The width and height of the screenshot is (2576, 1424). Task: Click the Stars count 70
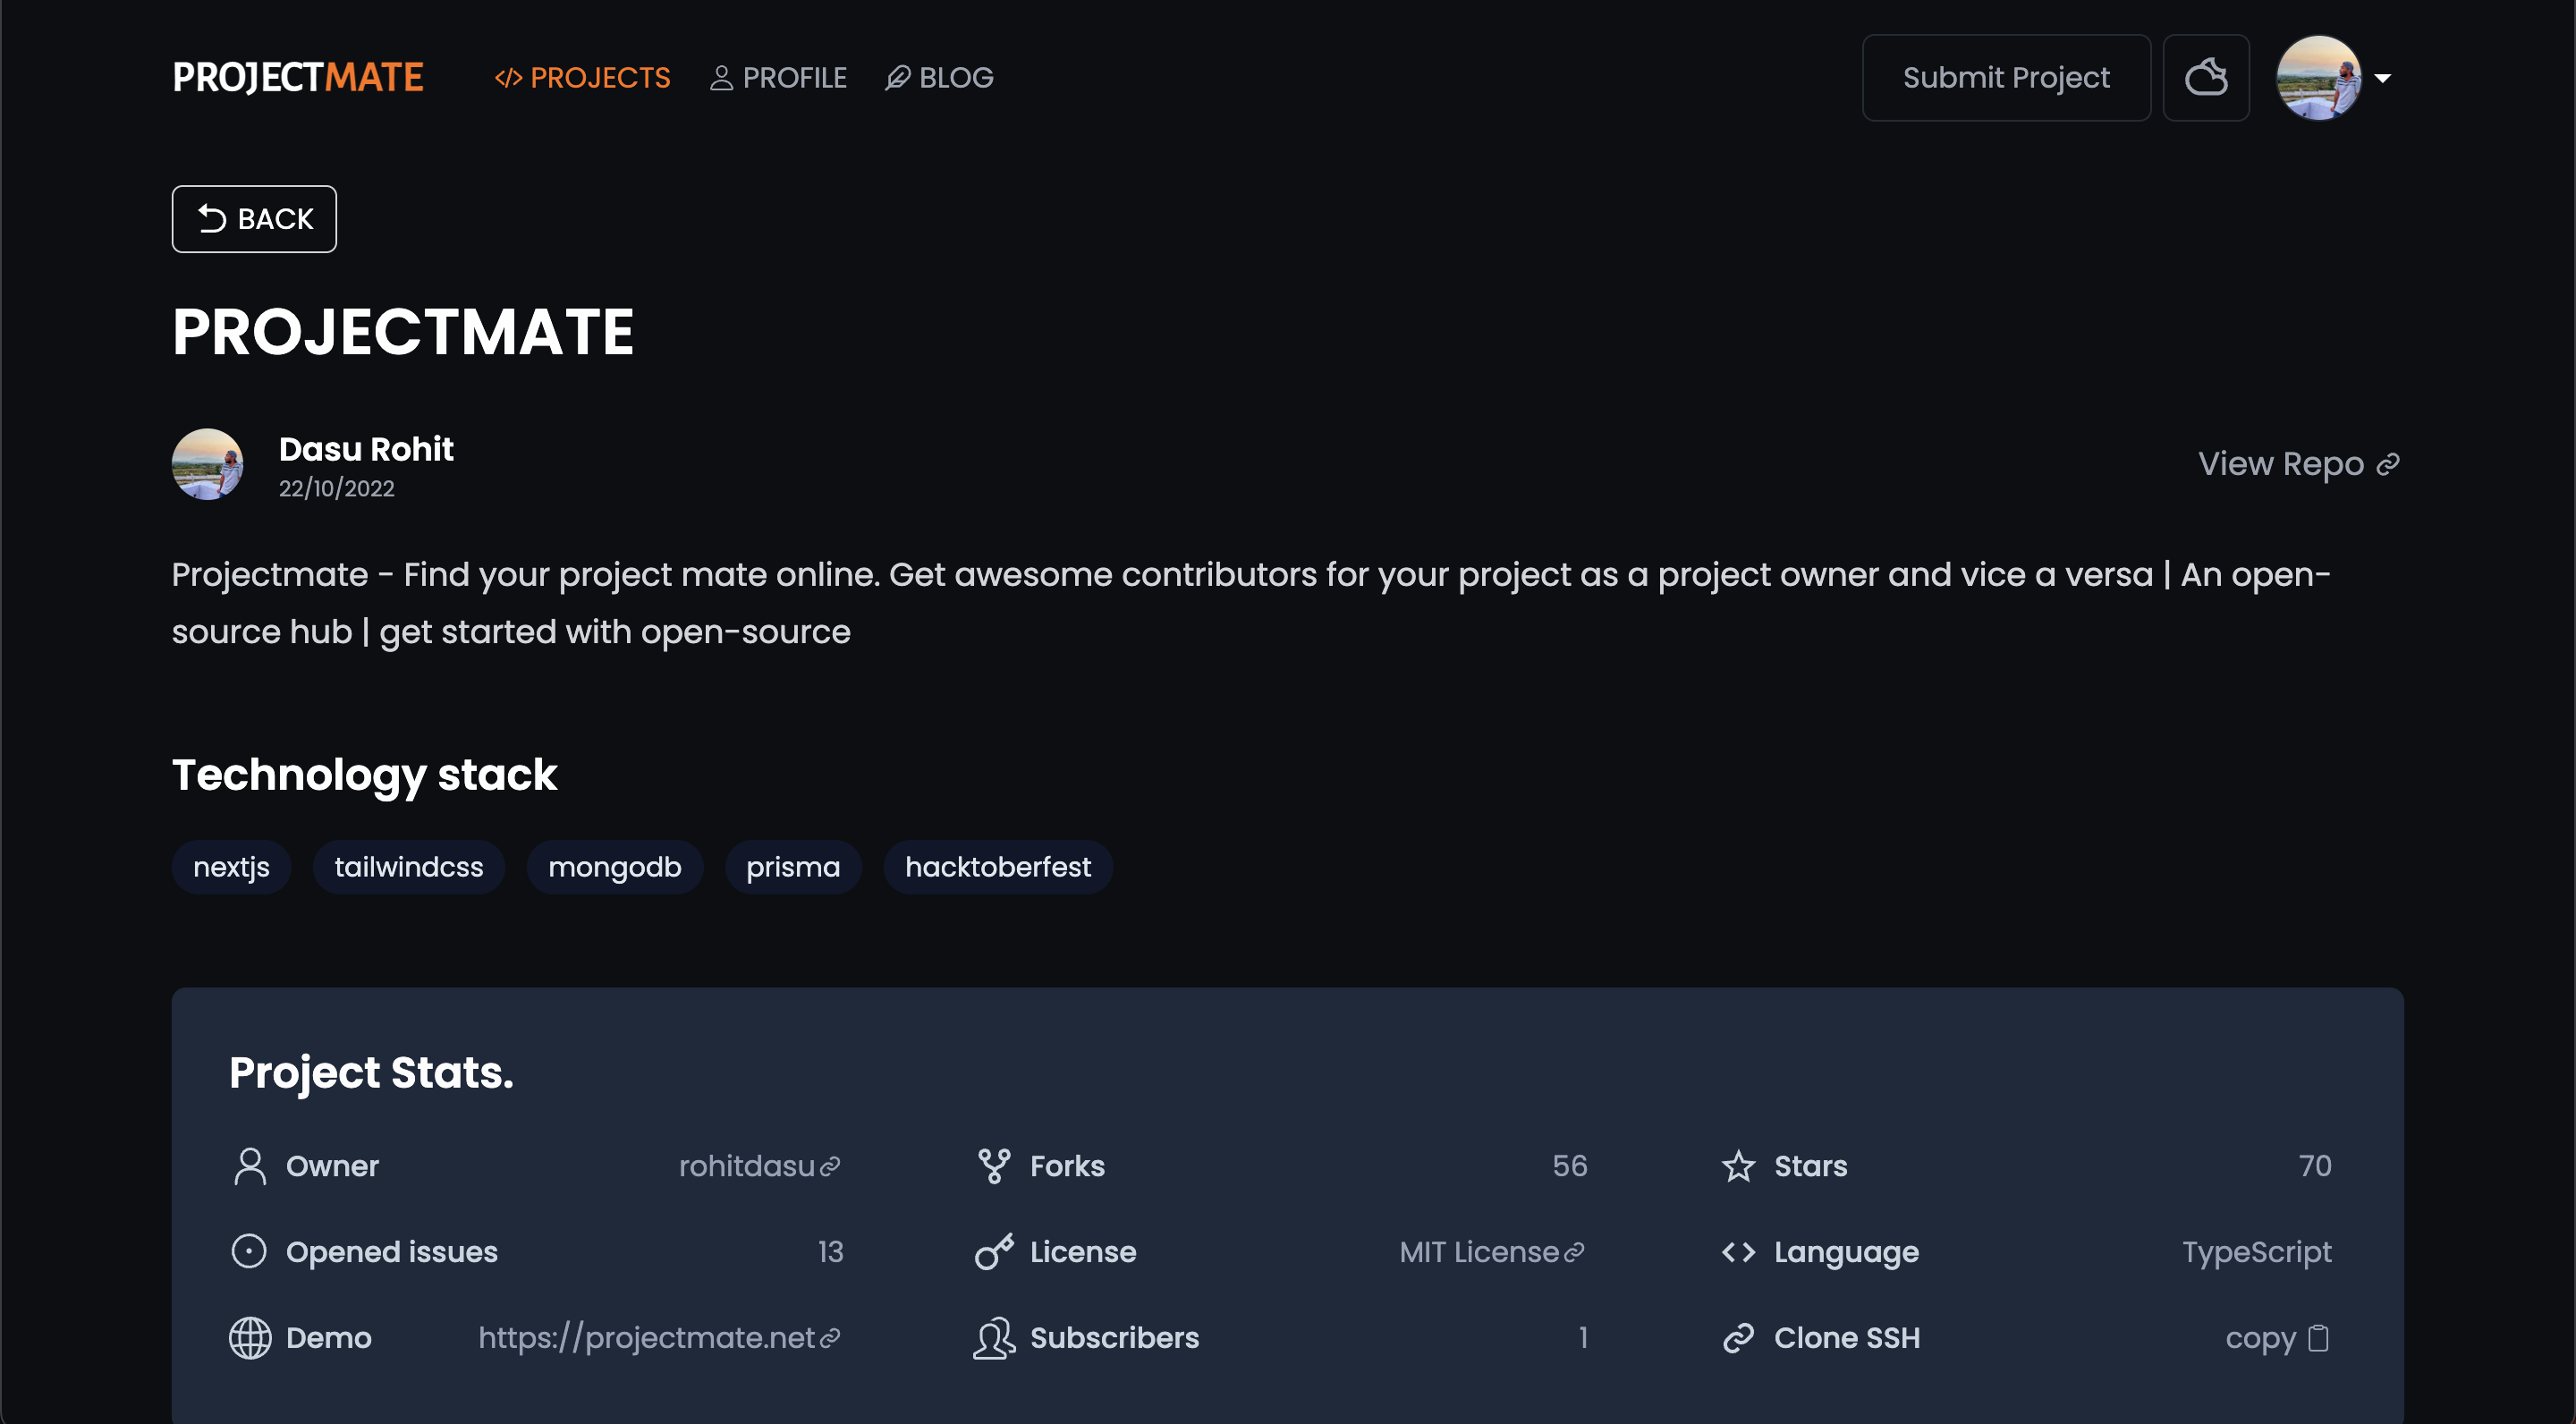[x=2315, y=1166]
